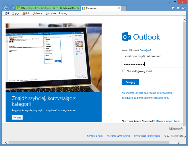Open the Narzędzia menu
The image size is (188, 146).
51,13
